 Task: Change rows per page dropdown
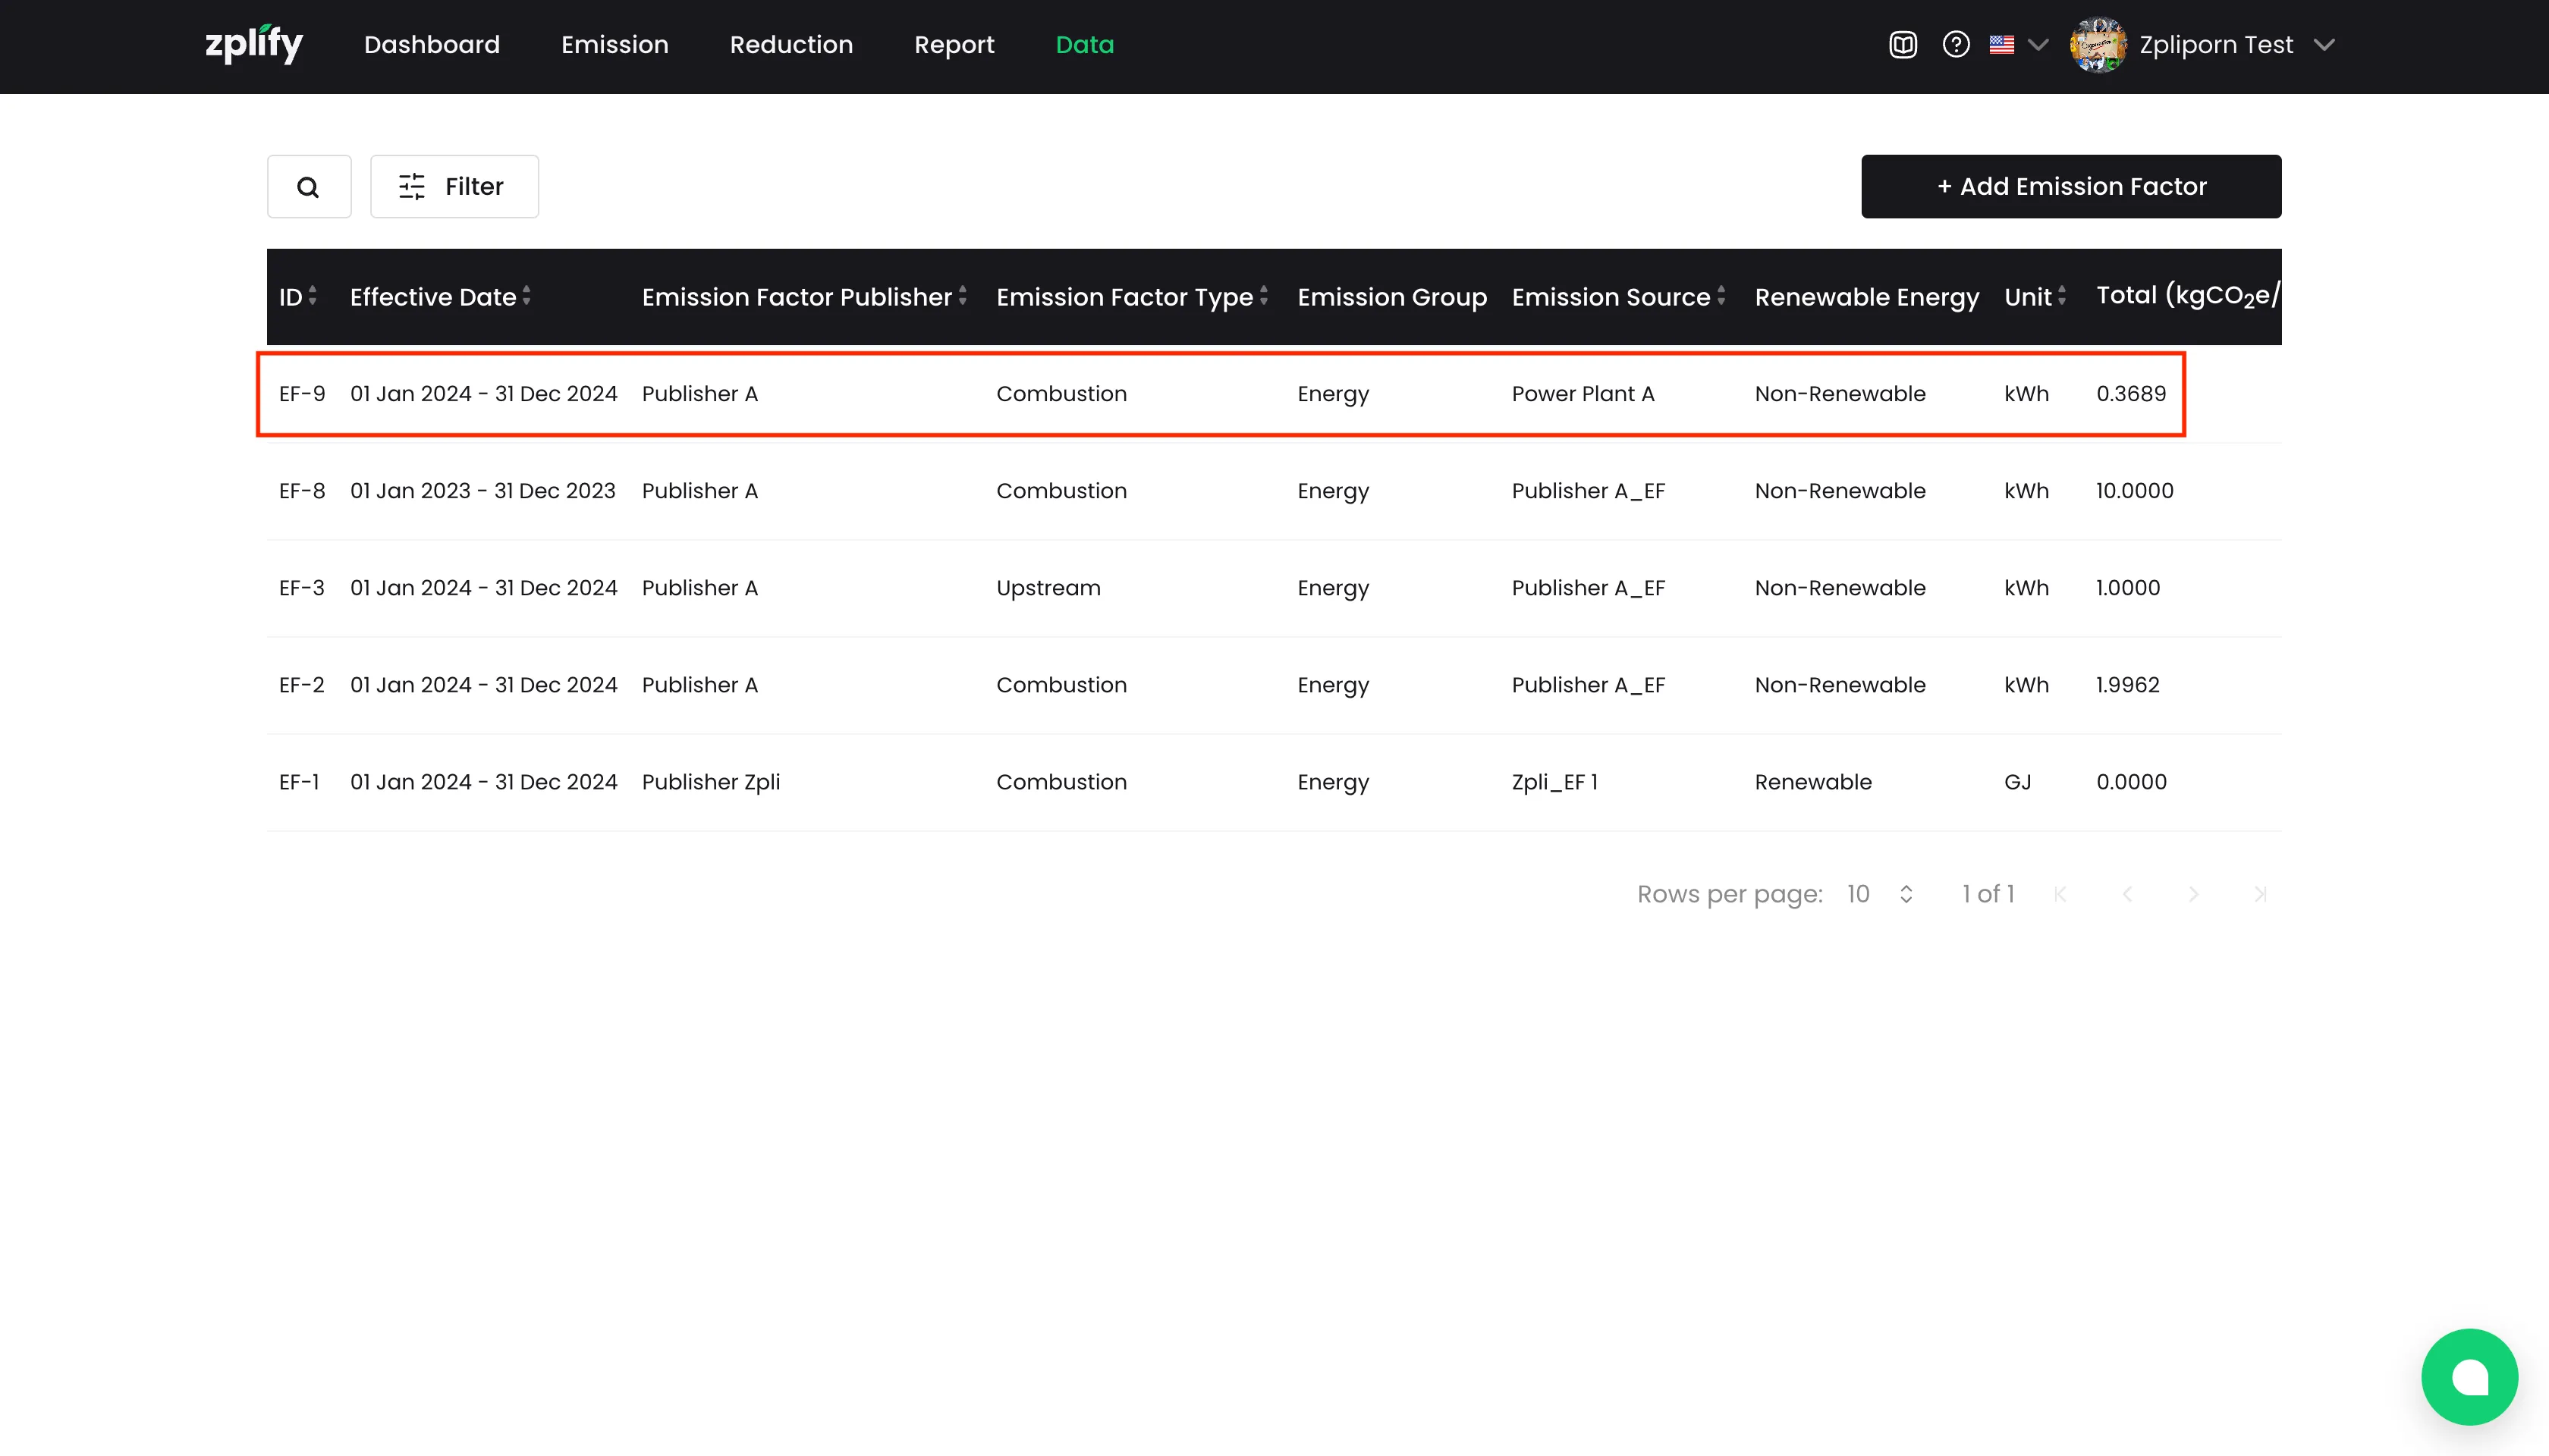(1880, 894)
